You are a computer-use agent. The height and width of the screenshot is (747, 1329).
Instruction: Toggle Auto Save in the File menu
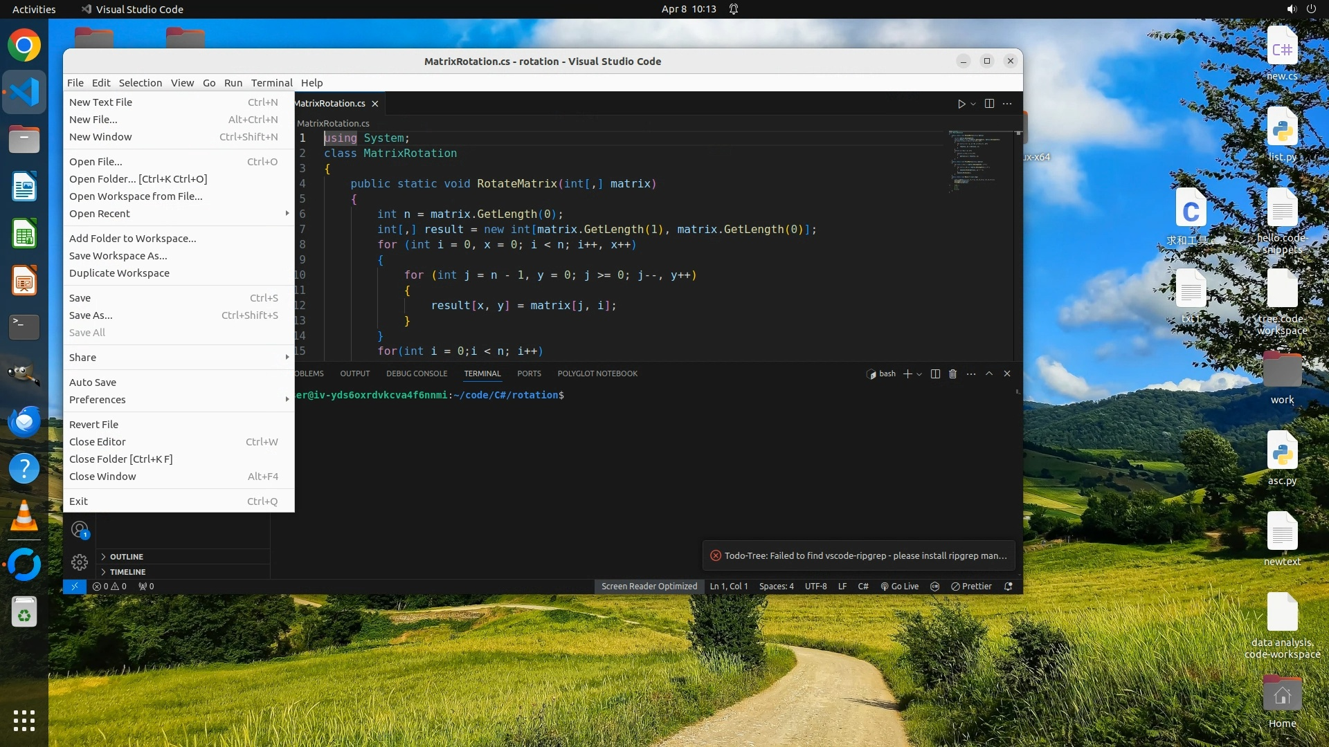[93, 382]
